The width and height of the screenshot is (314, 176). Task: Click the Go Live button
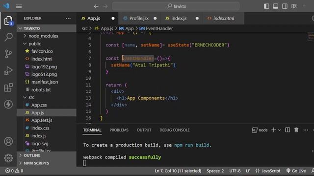(x=296, y=171)
